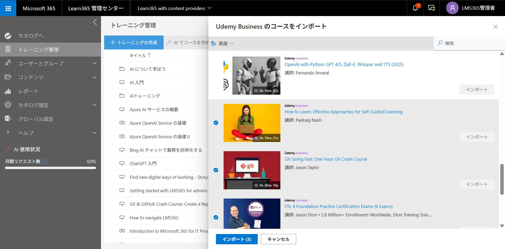This screenshot has width=505, height=249.
Task: Open Learn365 with content providers dropdown
Action: point(174,8)
